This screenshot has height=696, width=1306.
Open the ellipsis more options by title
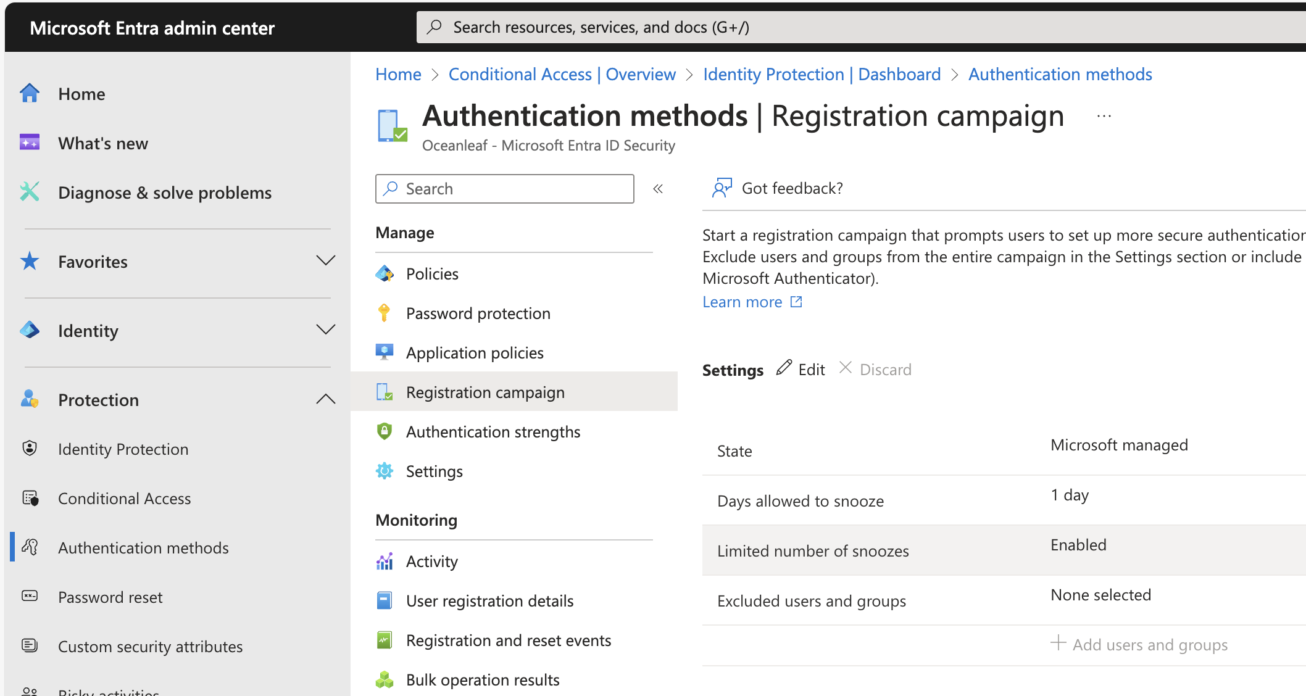click(1104, 116)
